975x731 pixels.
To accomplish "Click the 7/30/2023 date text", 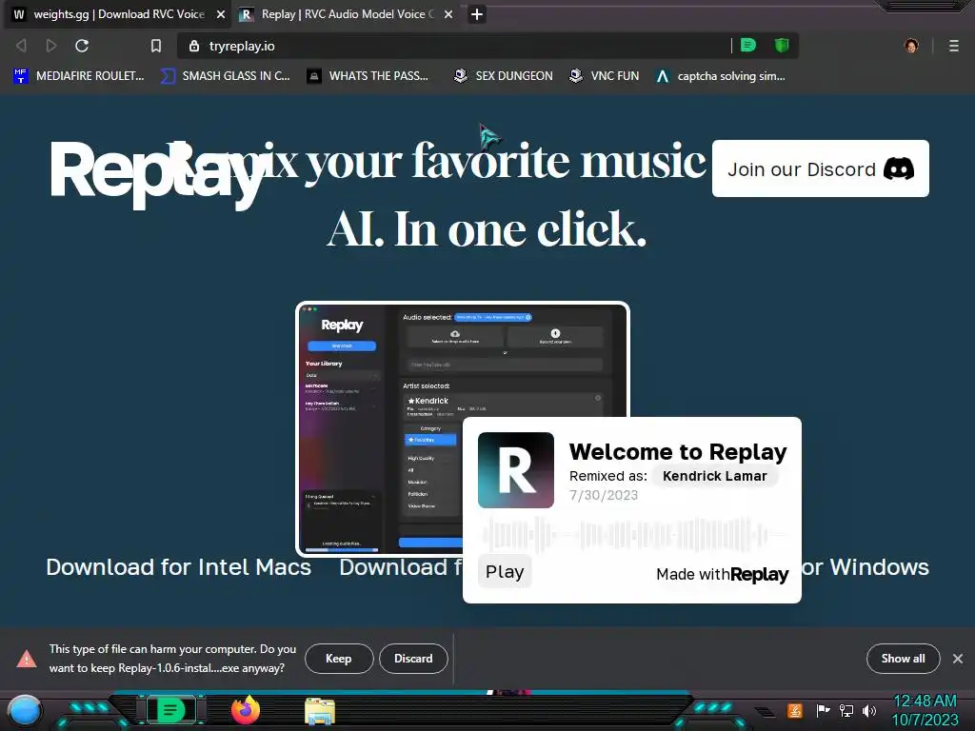I will click(x=603, y=495).
